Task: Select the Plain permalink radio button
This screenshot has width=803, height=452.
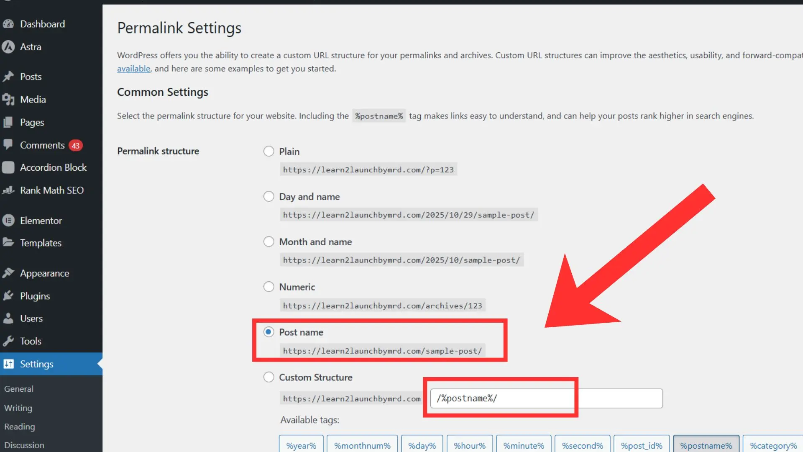Action: pyautogui.click(x=269, y=151)
